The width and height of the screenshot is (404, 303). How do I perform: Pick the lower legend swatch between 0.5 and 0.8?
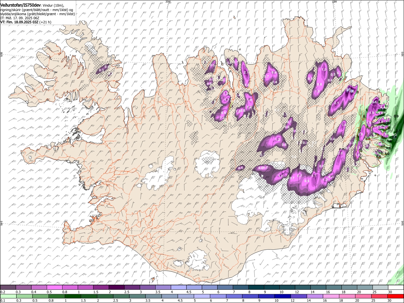click(x=41, y=296)
